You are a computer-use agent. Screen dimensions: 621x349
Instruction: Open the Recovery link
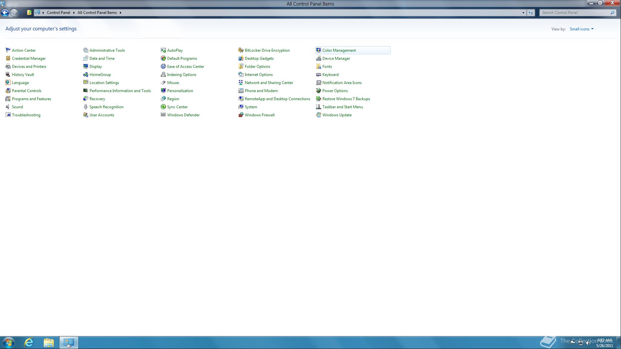tap(97, 99)
